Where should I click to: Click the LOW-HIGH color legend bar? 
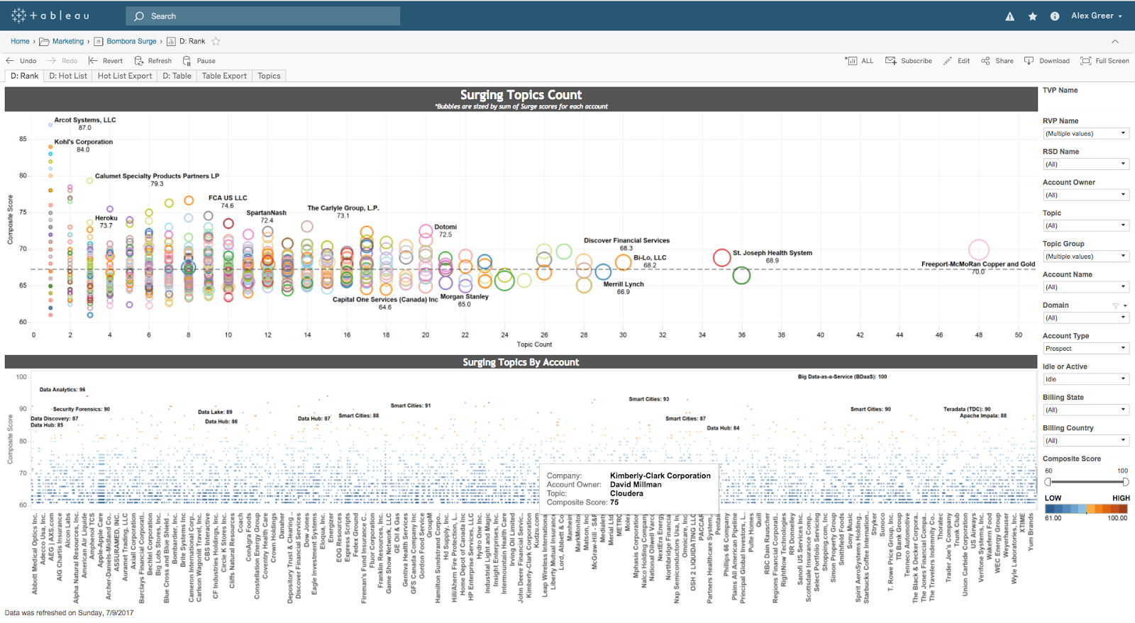pos(1086,508)
